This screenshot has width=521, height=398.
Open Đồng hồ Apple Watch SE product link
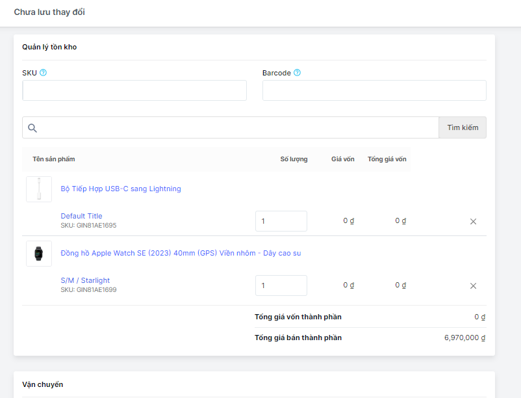pyautogui.click(x=181, y=253)
